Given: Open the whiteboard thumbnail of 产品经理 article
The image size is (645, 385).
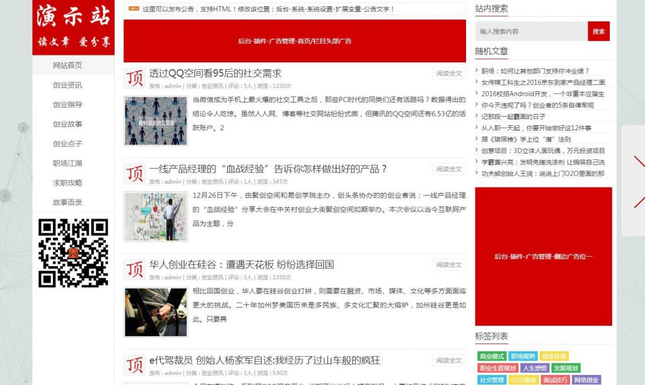Looking at the screenshot, I should pyautogui.click(x=156, y=216).
